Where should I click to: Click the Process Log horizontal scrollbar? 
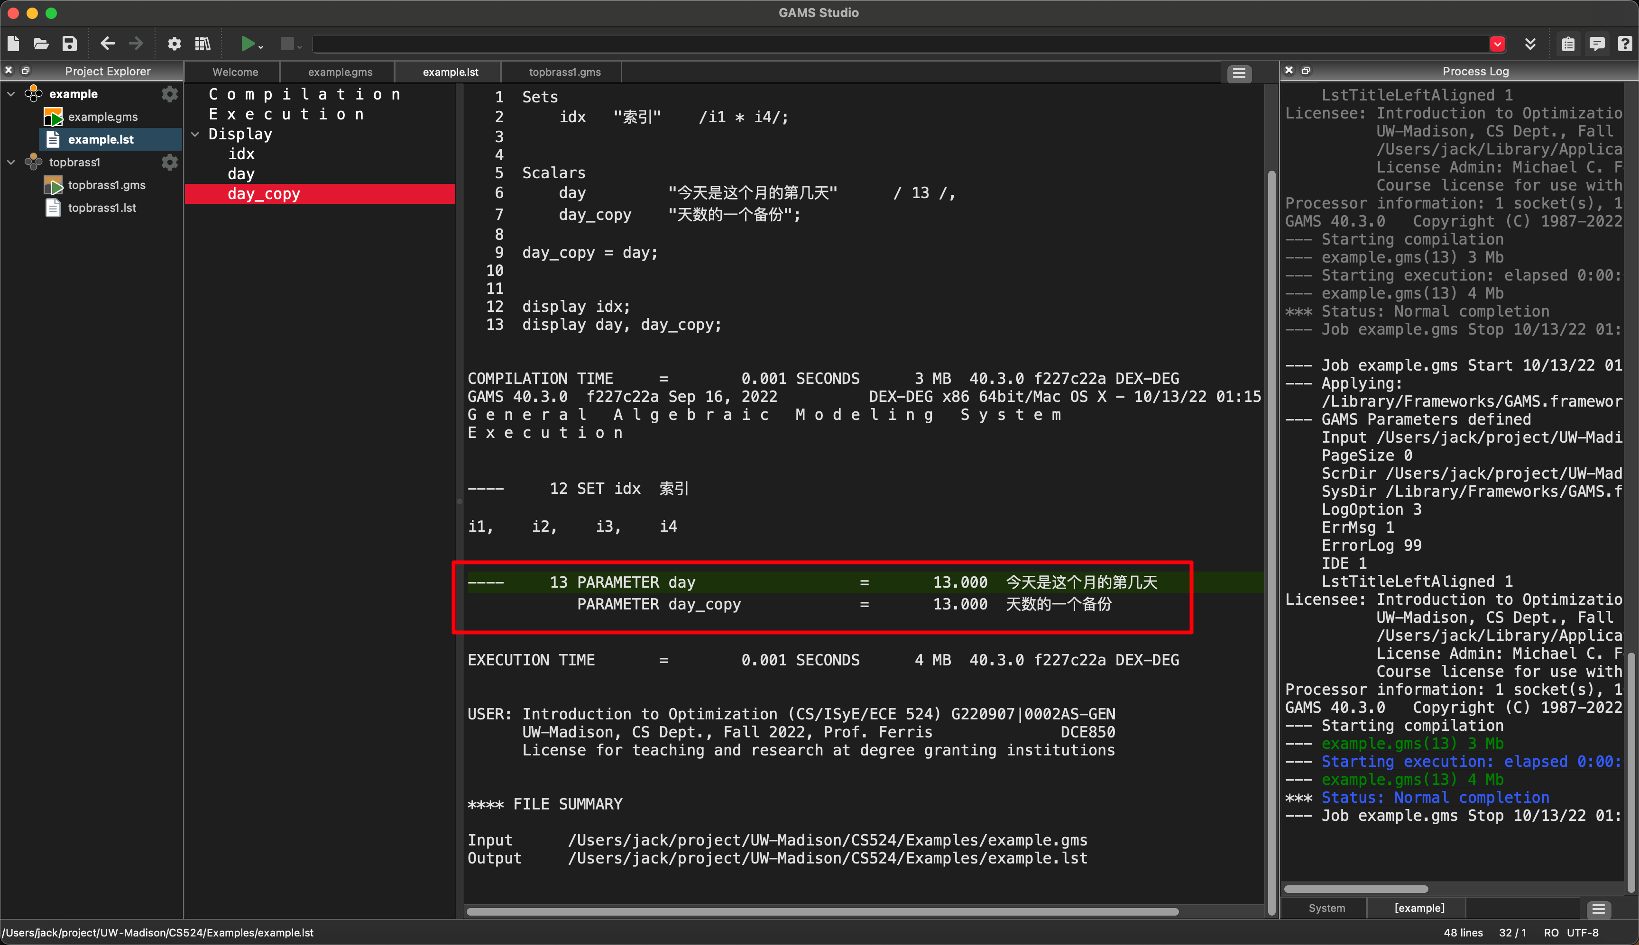1356,889
